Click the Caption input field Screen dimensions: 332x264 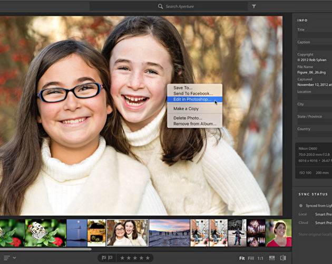coord(315,48)
